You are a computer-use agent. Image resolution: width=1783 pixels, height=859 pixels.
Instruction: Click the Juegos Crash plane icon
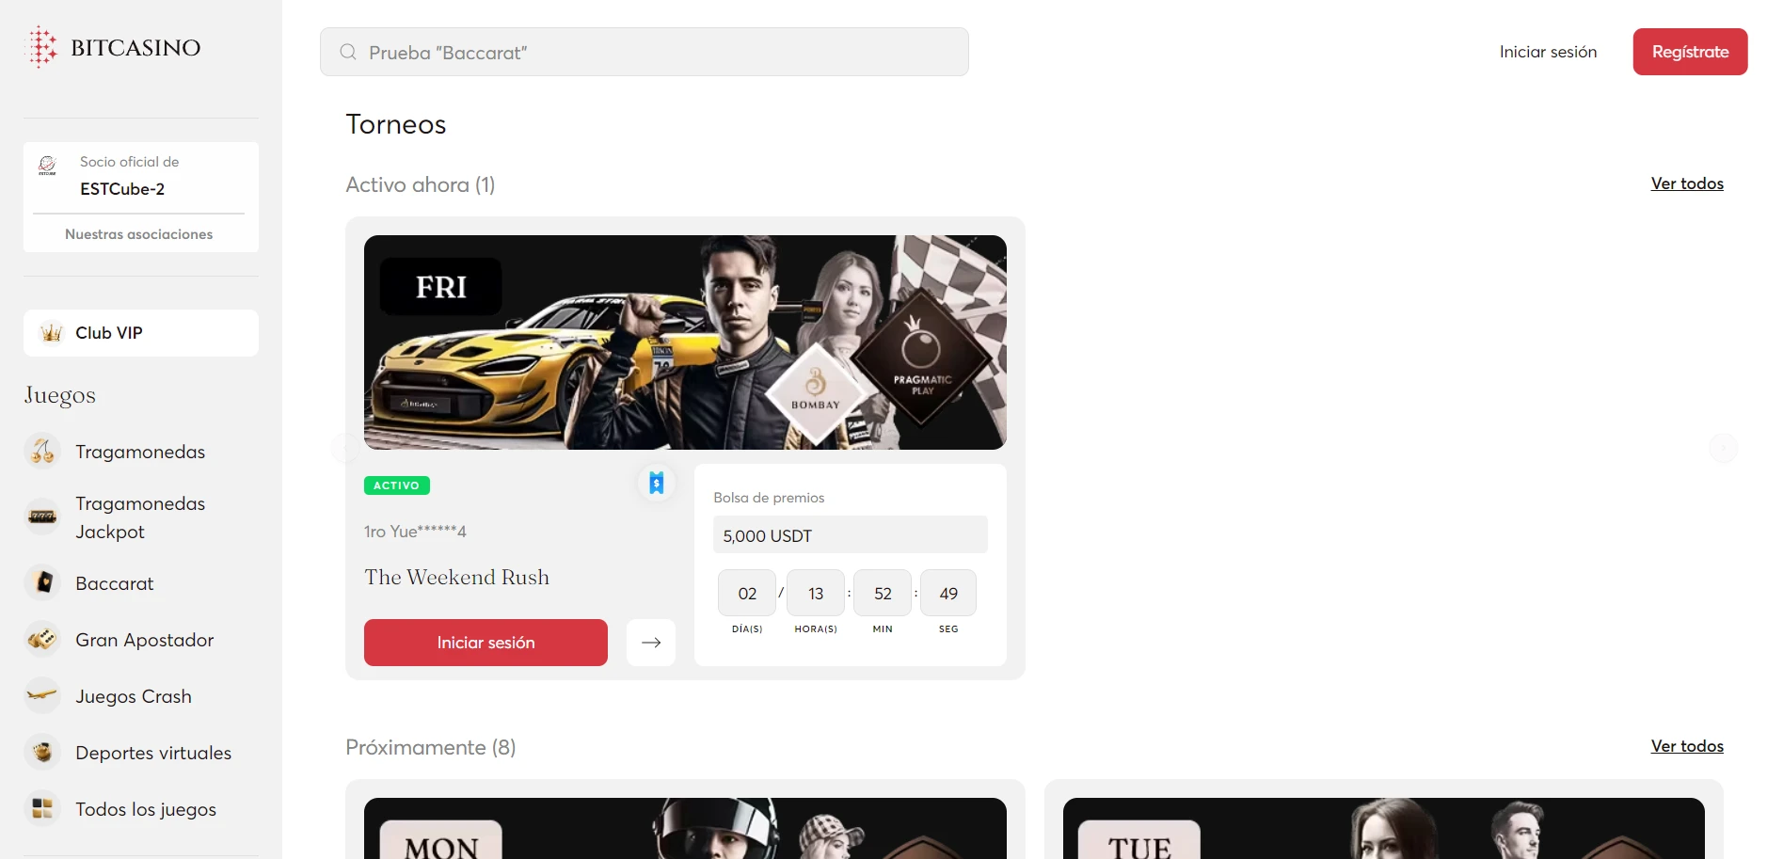(42, 696)
